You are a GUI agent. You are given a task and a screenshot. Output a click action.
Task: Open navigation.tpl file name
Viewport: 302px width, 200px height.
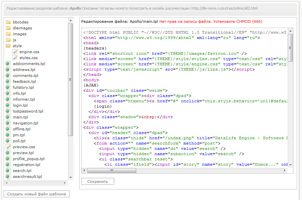click(25, 123)
